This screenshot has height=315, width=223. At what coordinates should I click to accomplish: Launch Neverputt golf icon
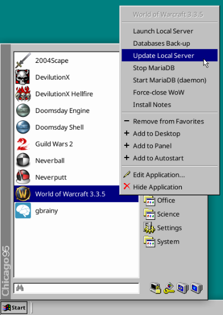tap(23, 177)
